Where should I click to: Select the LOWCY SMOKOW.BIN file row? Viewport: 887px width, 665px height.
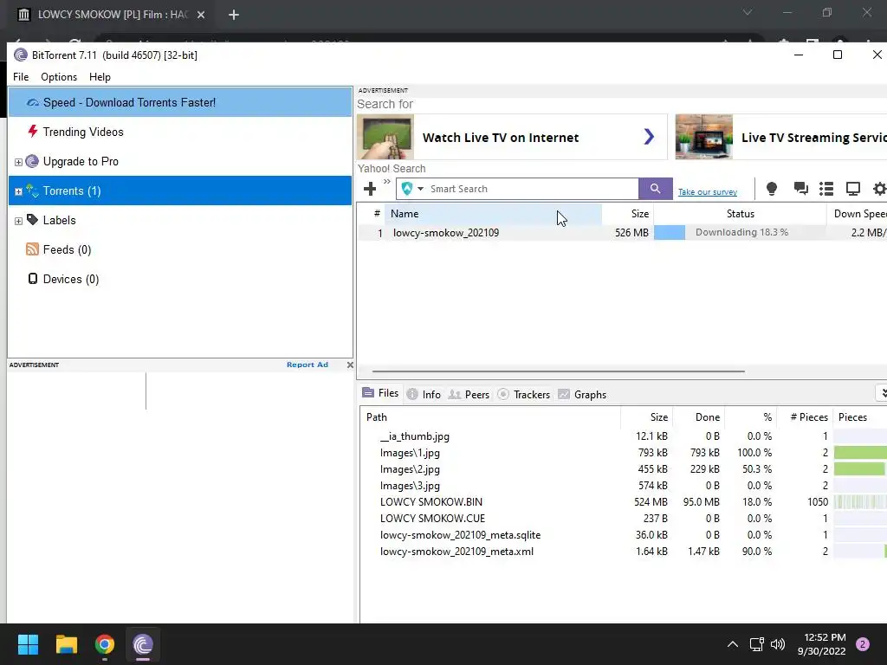pyautogui.click(x=623, y=502)
